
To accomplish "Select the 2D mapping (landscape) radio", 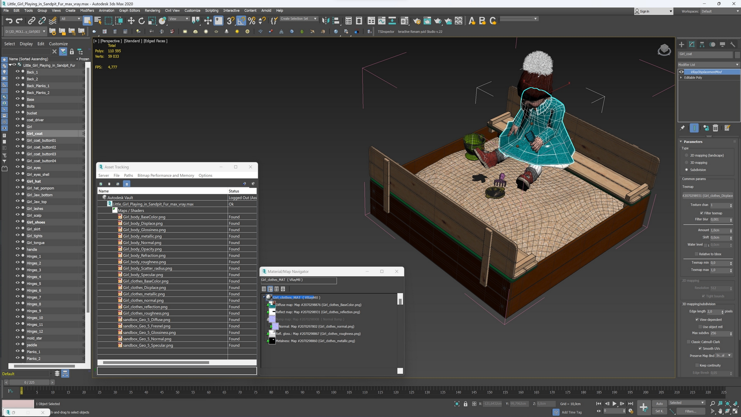I will (687, 156).
